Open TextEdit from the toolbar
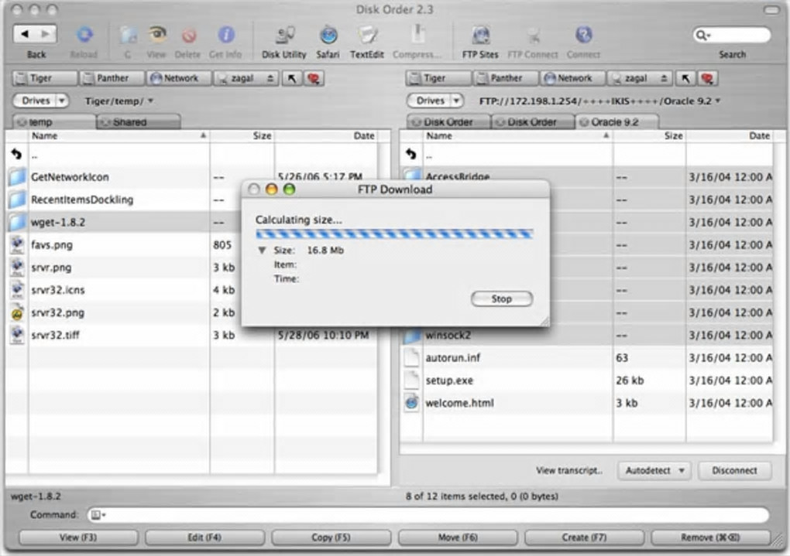The image size is (790, 556). pos(367,35)
